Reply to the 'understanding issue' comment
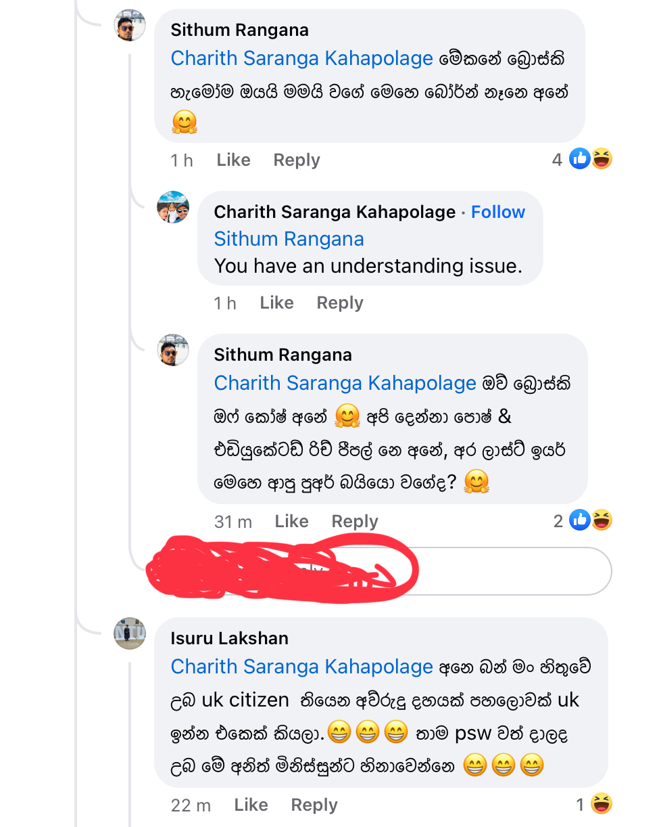This screenshot has width=661, height=827. coord(340,303)
